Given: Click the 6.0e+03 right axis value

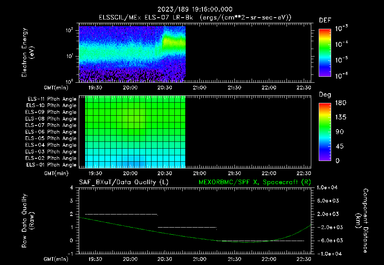Looking at the screenshot, I should [x=328, y=201].
